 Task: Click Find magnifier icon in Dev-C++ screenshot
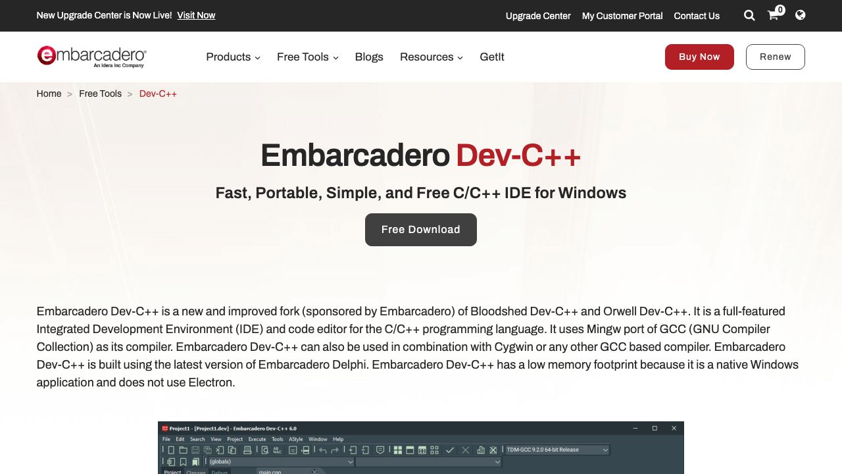264,450
